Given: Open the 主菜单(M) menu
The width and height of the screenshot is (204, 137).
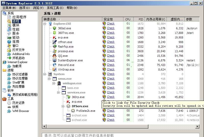Looking at the screenshot, I should click(x=9, y=8).
